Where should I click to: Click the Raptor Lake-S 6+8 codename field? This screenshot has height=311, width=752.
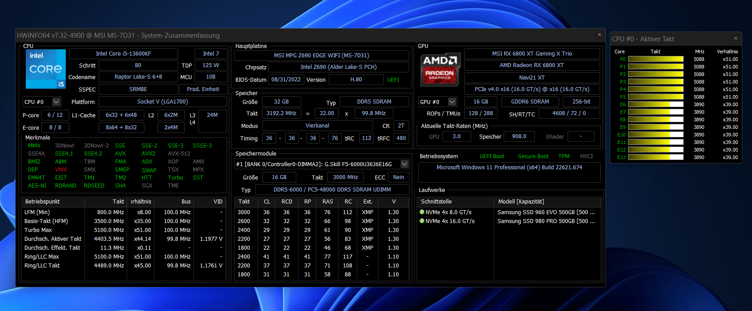click(x=138, y=77)
